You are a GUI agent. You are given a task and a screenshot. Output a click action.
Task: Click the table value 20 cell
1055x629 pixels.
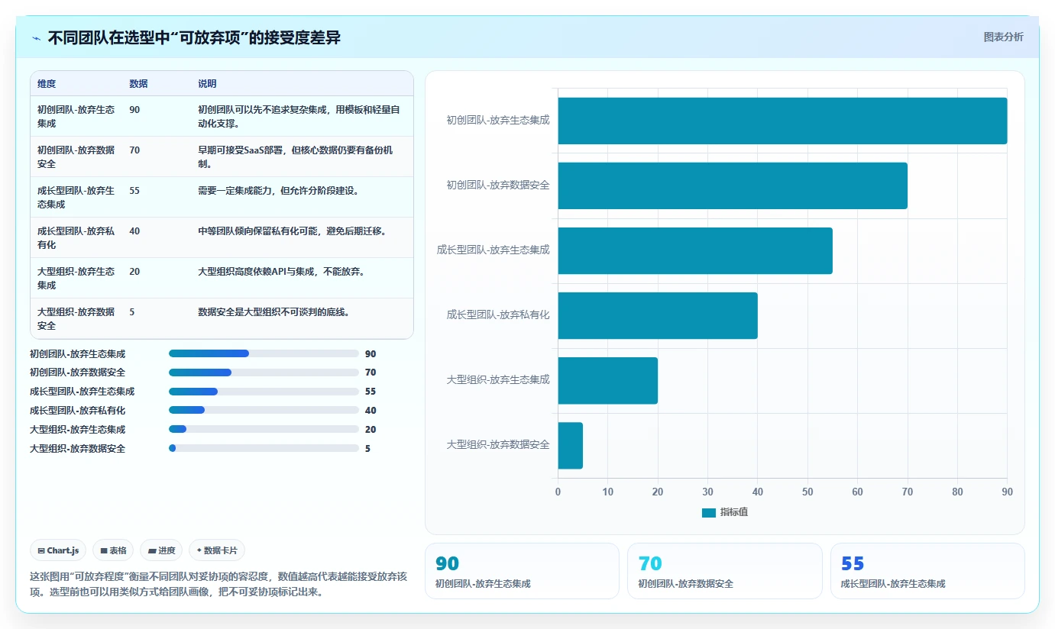pyautogui.click(x=134, y=272)
